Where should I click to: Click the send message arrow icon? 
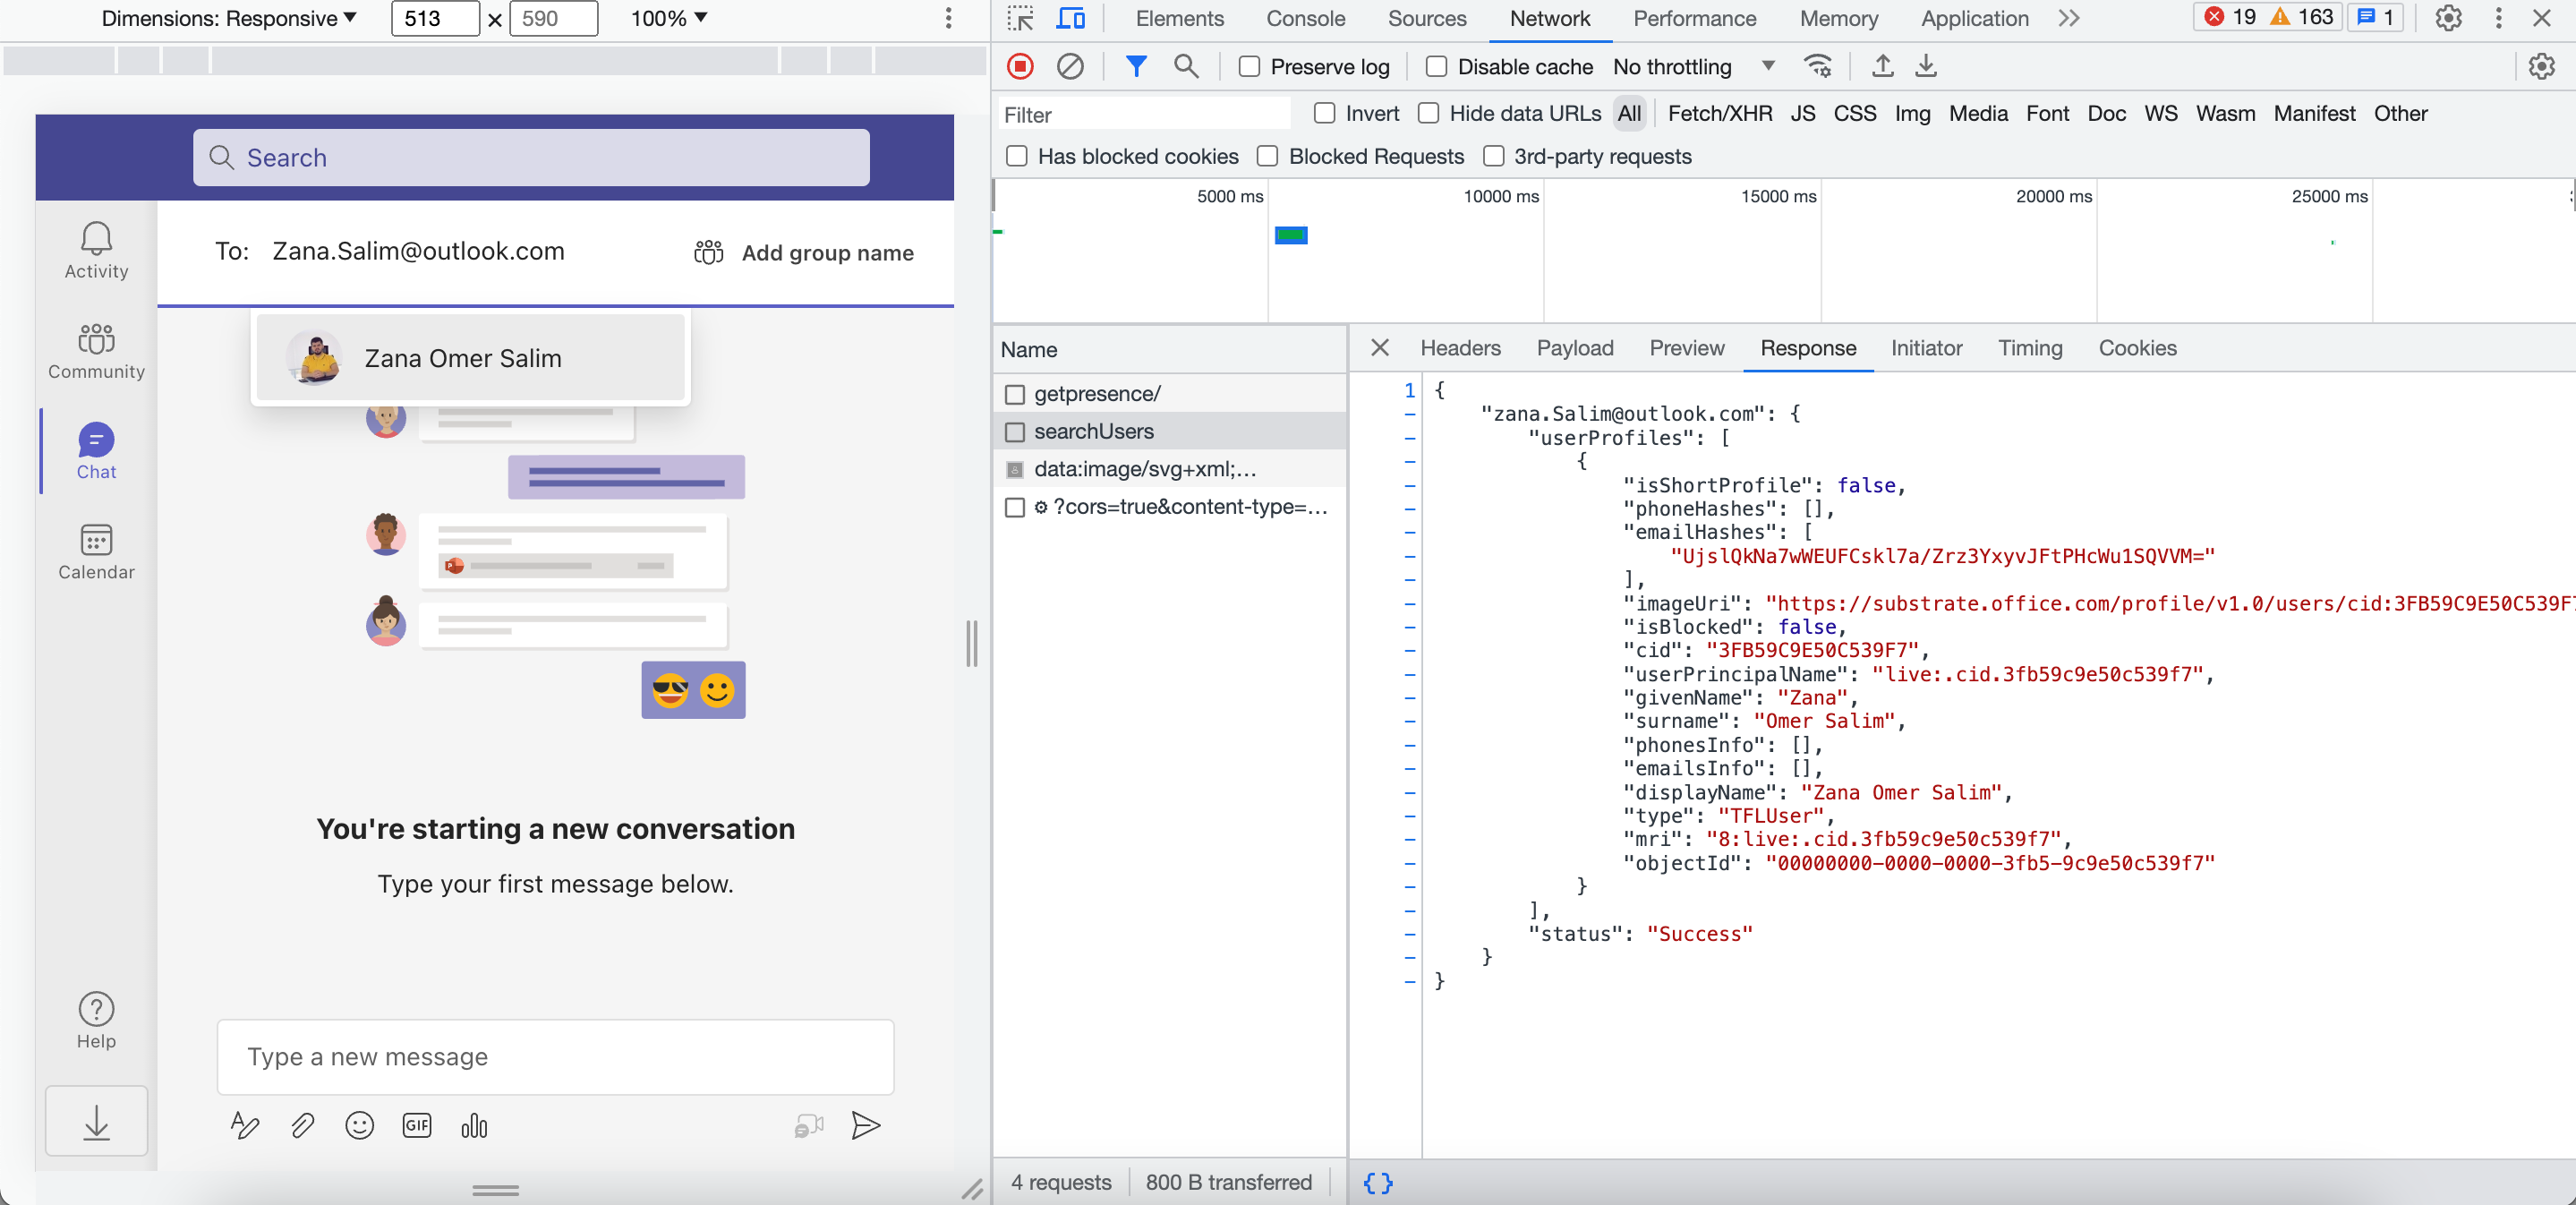[865, 1125]
